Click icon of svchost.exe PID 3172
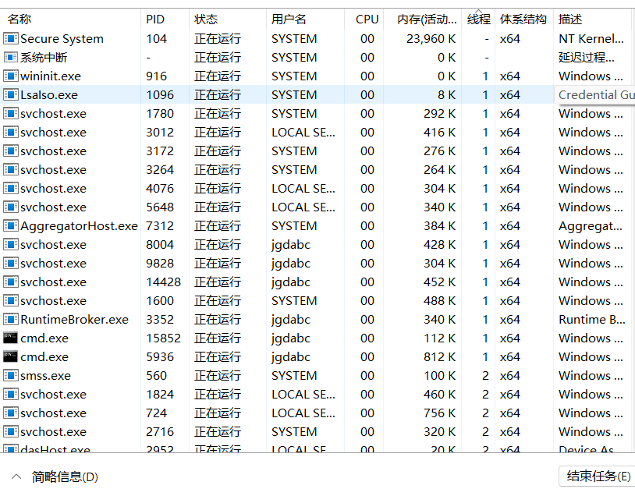635x496 pixels. tap(10, 151)
